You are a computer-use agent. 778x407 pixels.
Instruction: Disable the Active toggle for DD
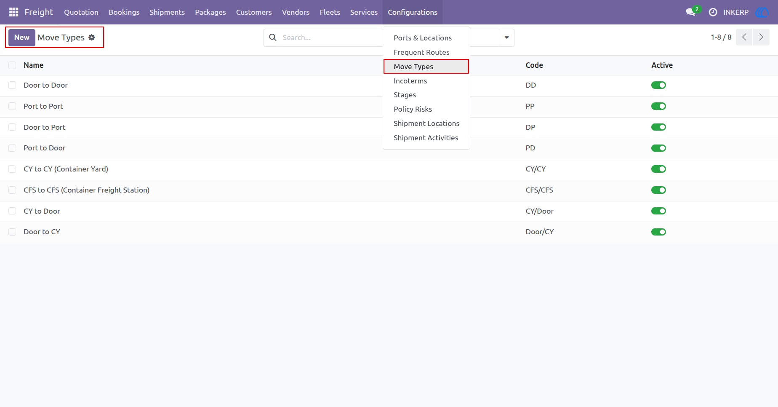pyautogui.click(x=658, y=85)
